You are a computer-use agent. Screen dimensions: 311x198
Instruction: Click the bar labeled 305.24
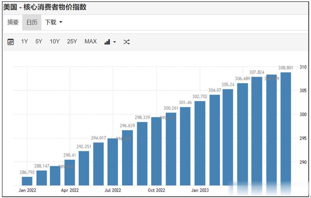(228, 137)
